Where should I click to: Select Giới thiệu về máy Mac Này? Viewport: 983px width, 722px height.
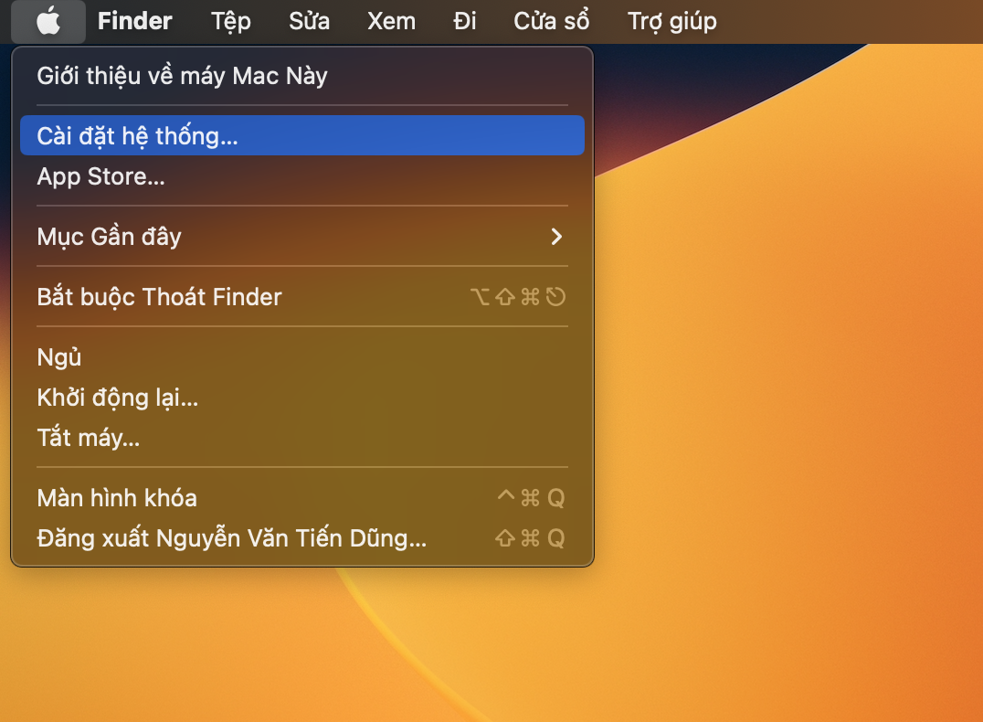[182, 76]
